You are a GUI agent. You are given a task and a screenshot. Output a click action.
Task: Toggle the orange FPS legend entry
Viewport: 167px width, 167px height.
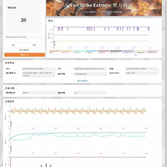[55, 52]
